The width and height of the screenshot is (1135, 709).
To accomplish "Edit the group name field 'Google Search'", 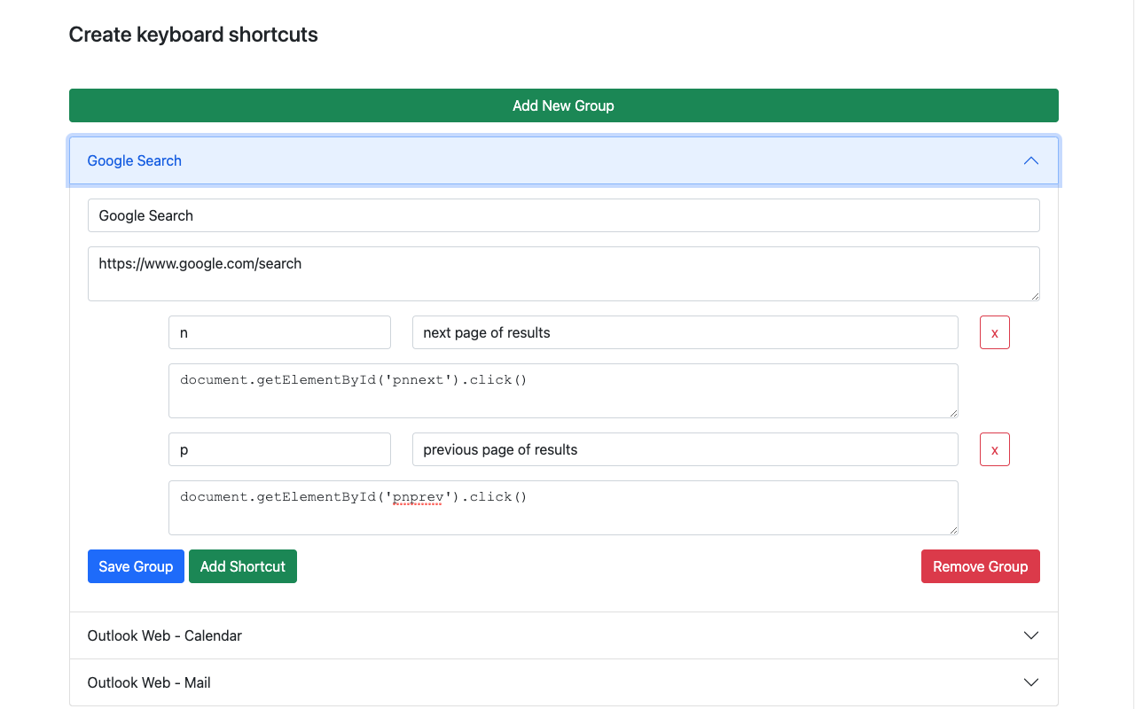I will coord(563,215).
